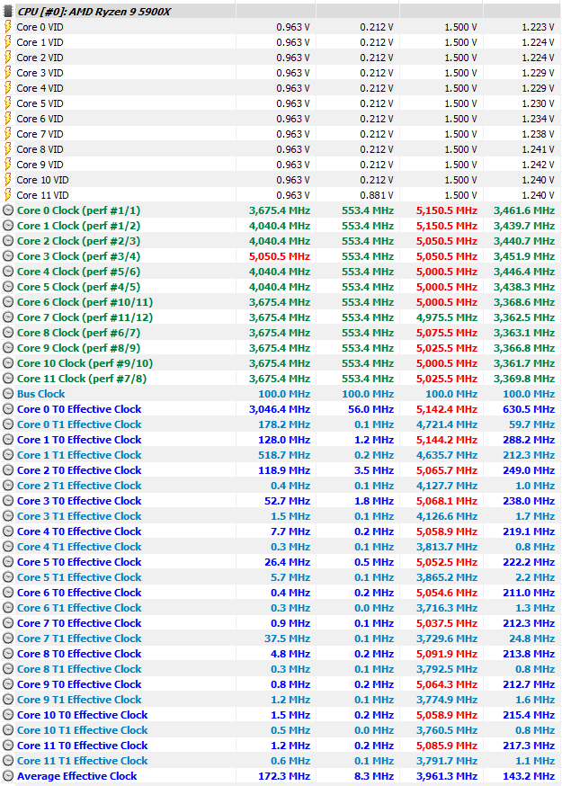Select Core 8 T0 Effective Clock label
Image resolution: width=562 pixels, height=786 pixels.
click(x=79, y=654)
